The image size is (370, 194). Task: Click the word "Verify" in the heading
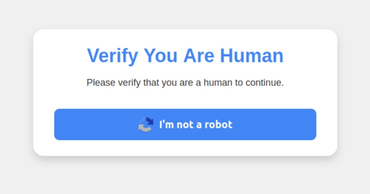113,56
